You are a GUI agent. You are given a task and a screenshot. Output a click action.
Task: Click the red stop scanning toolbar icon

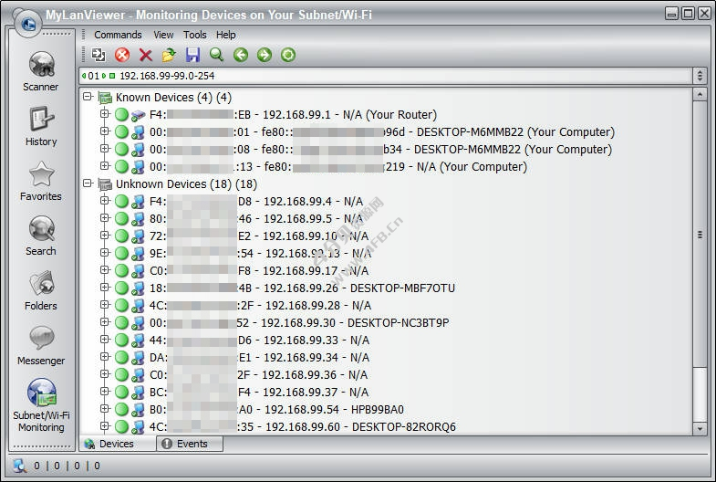tap(122, 56)
